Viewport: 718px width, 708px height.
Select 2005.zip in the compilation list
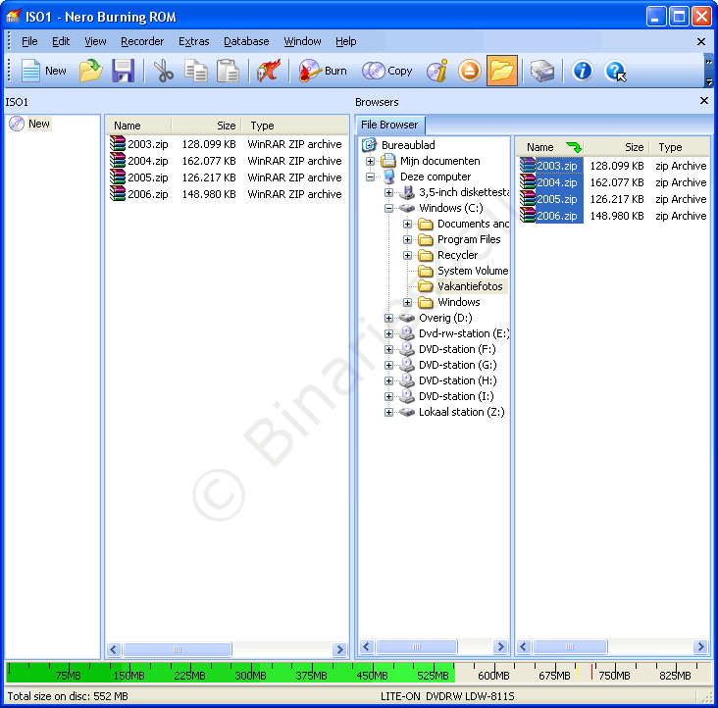coord(147,177)
